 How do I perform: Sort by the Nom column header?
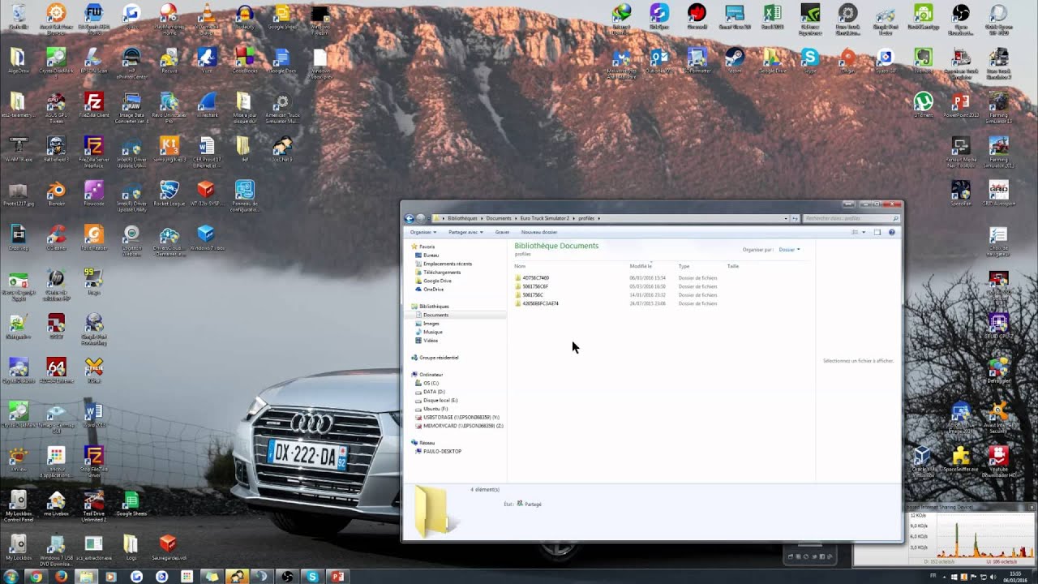(x=520, y=266)
